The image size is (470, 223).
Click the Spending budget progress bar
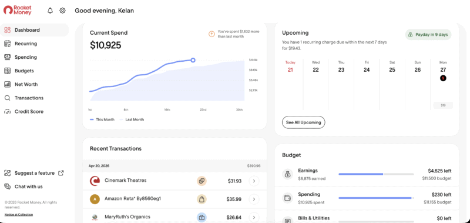click(x=376, y=198)
